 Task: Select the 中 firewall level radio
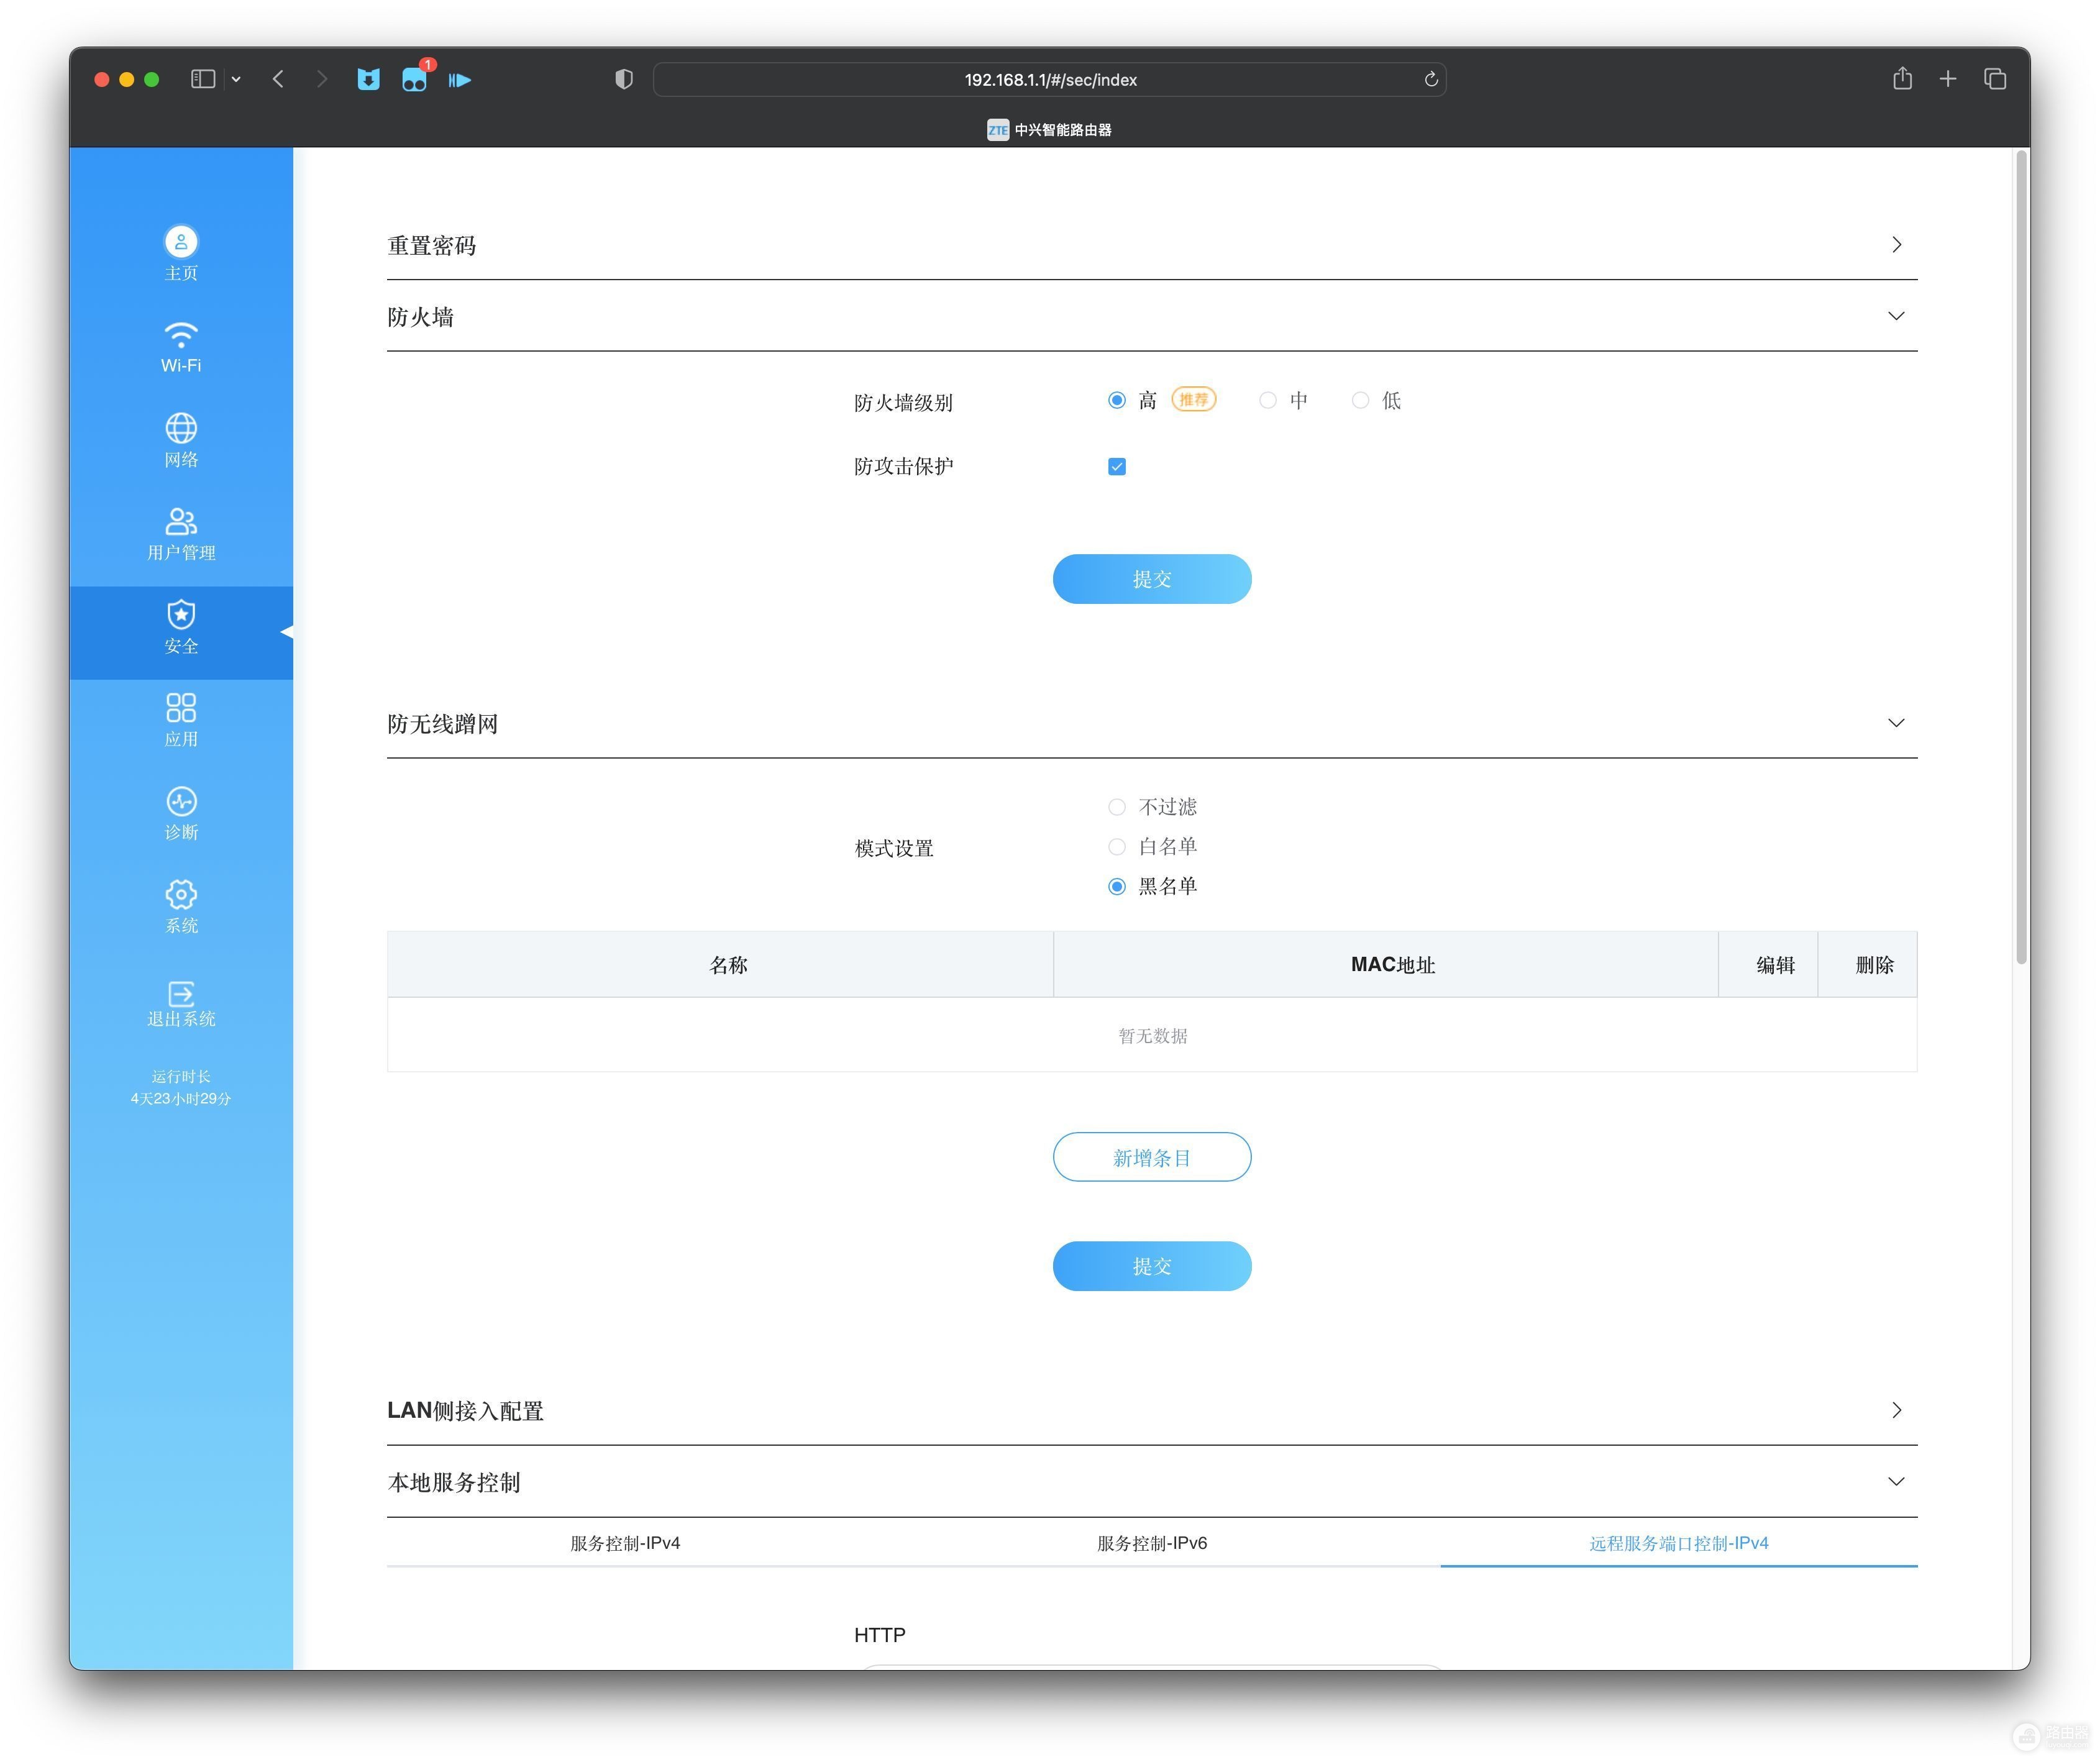coord(1268,400)
